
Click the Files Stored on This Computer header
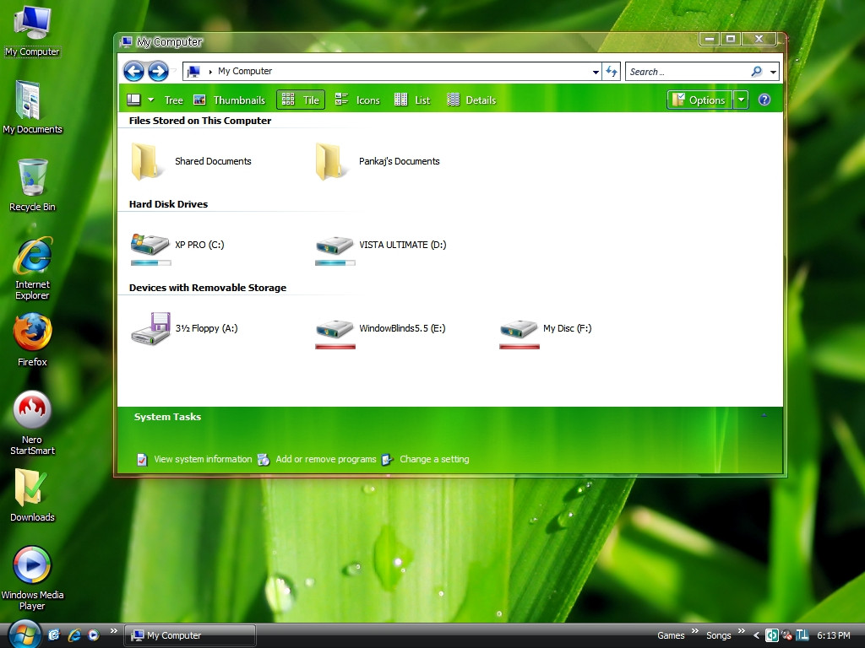coord(199,121)
